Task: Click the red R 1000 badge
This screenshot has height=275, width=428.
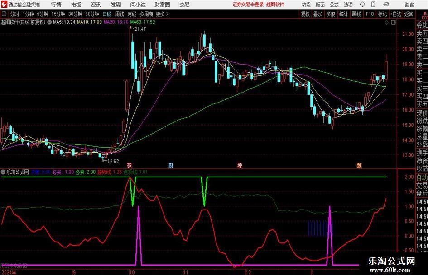Action: tap(425, 15)
